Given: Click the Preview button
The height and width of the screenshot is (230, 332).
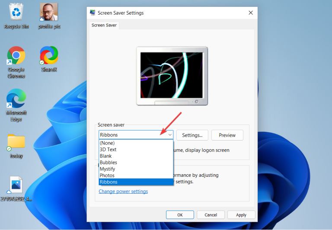Looking at the screenshot, I should coord(227,135).
